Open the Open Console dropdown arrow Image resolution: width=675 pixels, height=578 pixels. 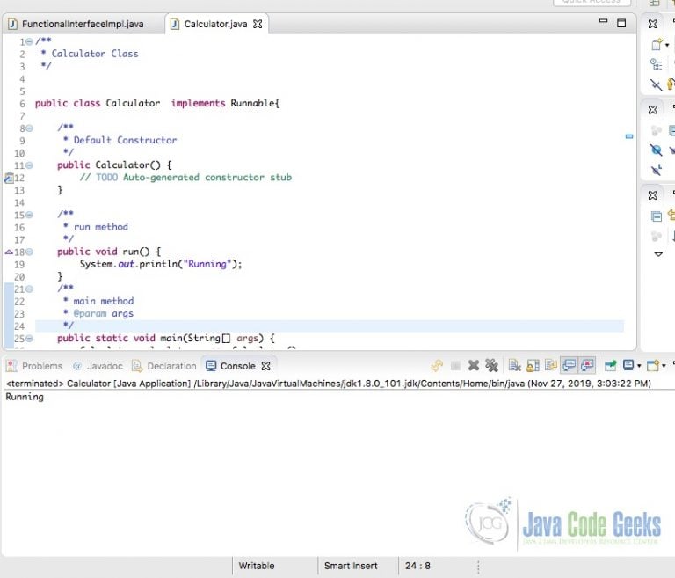664,366
